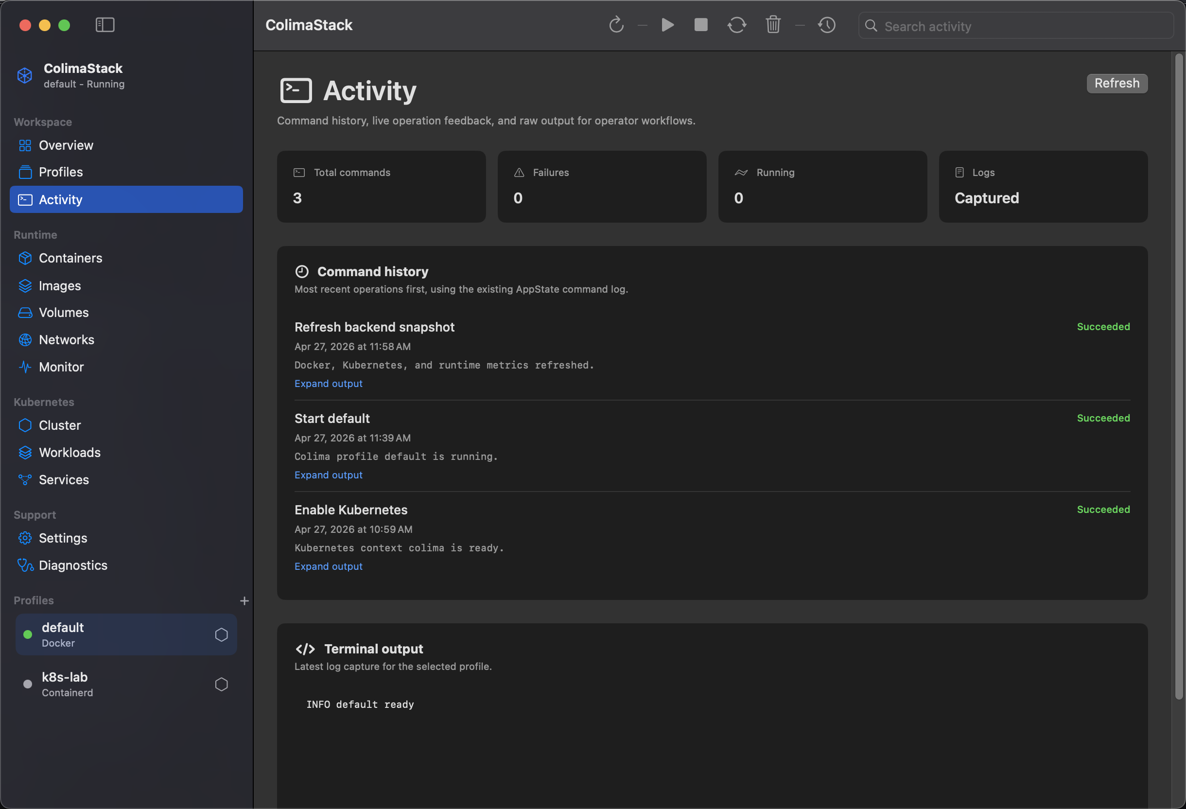Open the Containers page

pos(126,258)
